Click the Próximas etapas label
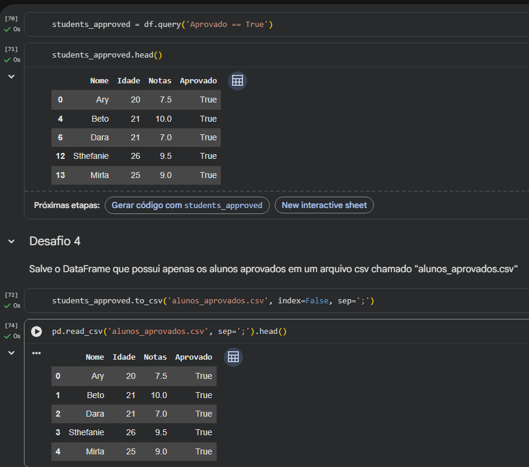Image resolution: width=529 pixels, height=467 pixels. click(x=67, y=206)
